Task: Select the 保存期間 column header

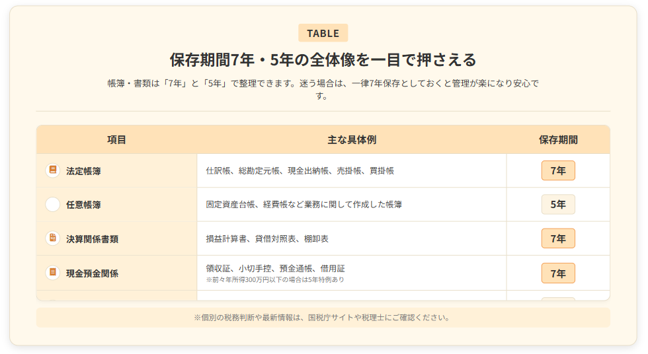Action: [558, 140]
